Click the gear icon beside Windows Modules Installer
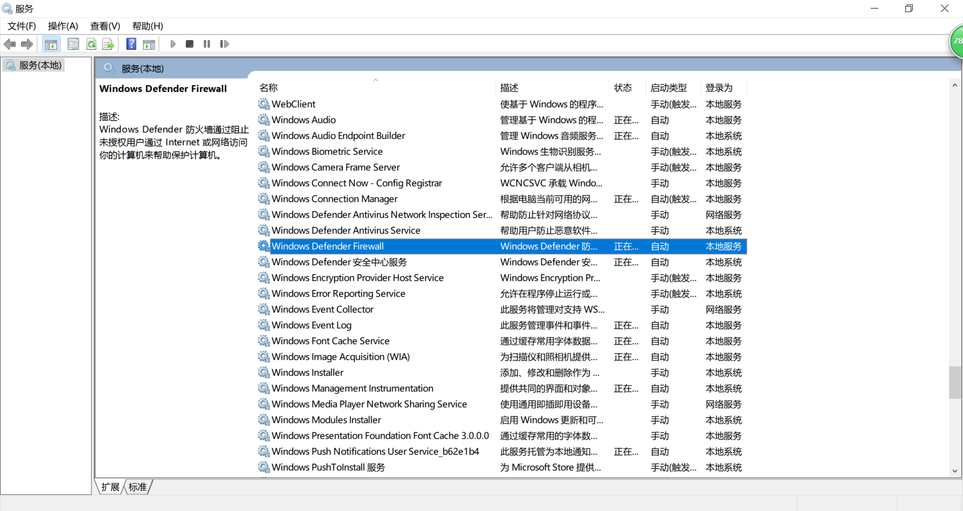This screenshot has height=511, width=963. [x=264, y=420]
